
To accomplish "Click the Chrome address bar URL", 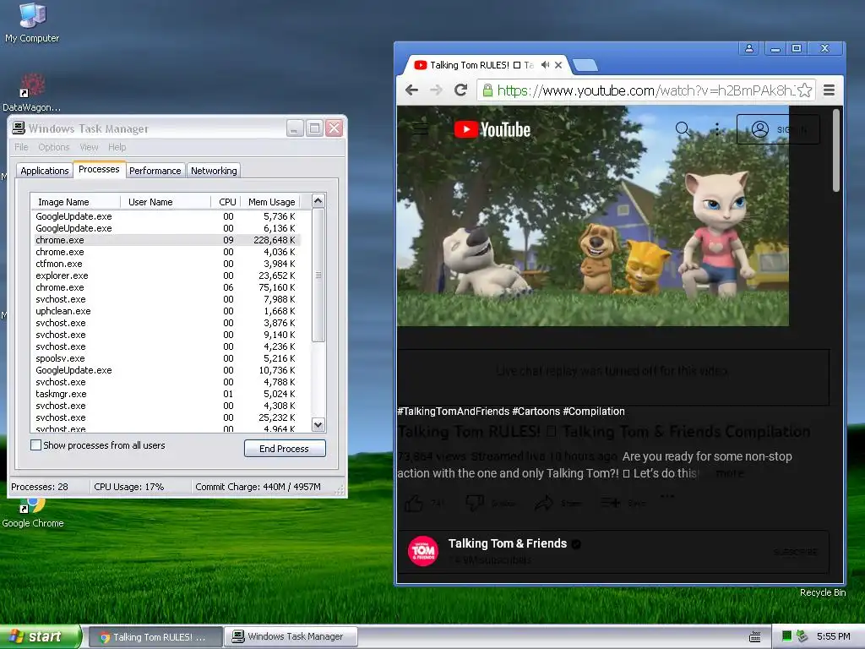I will [645, 90].
